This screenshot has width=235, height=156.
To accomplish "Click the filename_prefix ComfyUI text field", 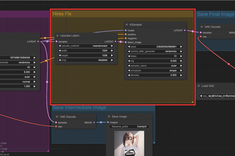I will tap(129, 126).
